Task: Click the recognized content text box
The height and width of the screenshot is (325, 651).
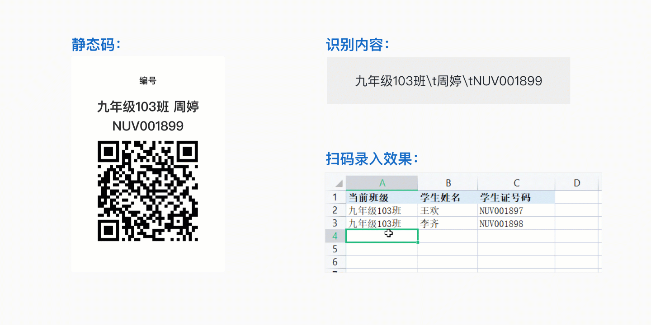Action: click(x=448, y=81)
